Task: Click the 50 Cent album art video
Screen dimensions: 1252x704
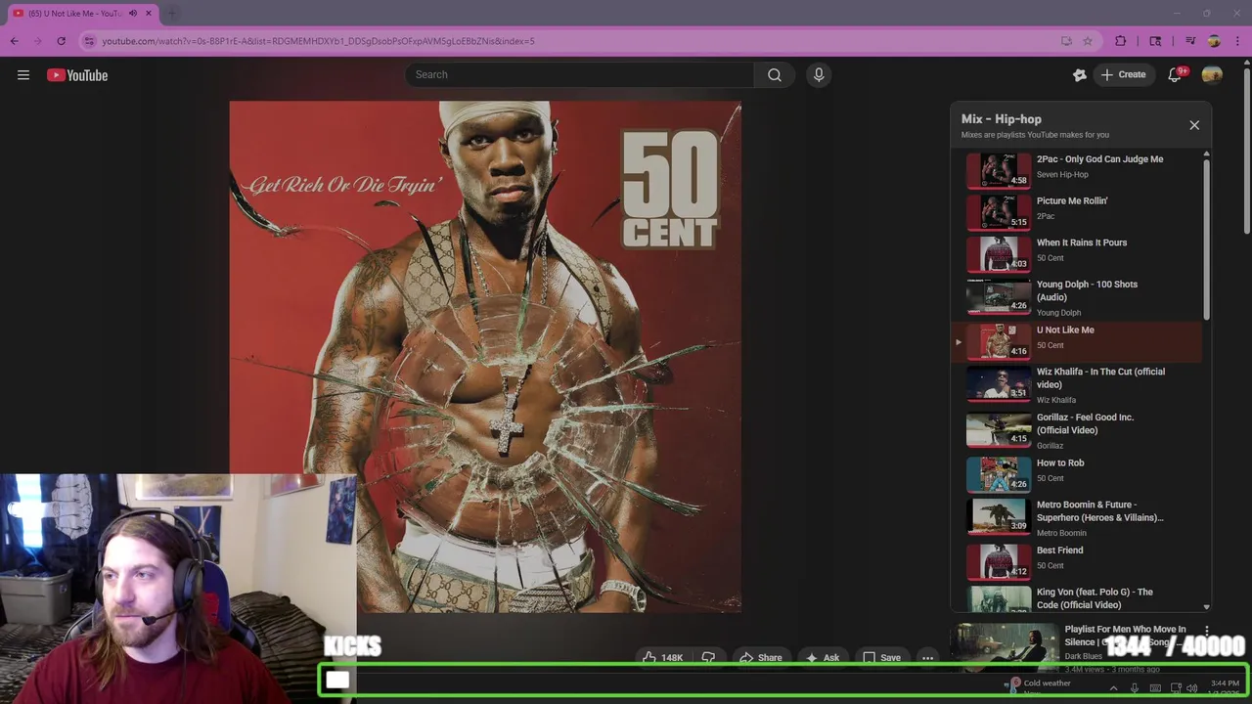Action: pos(485,357)
